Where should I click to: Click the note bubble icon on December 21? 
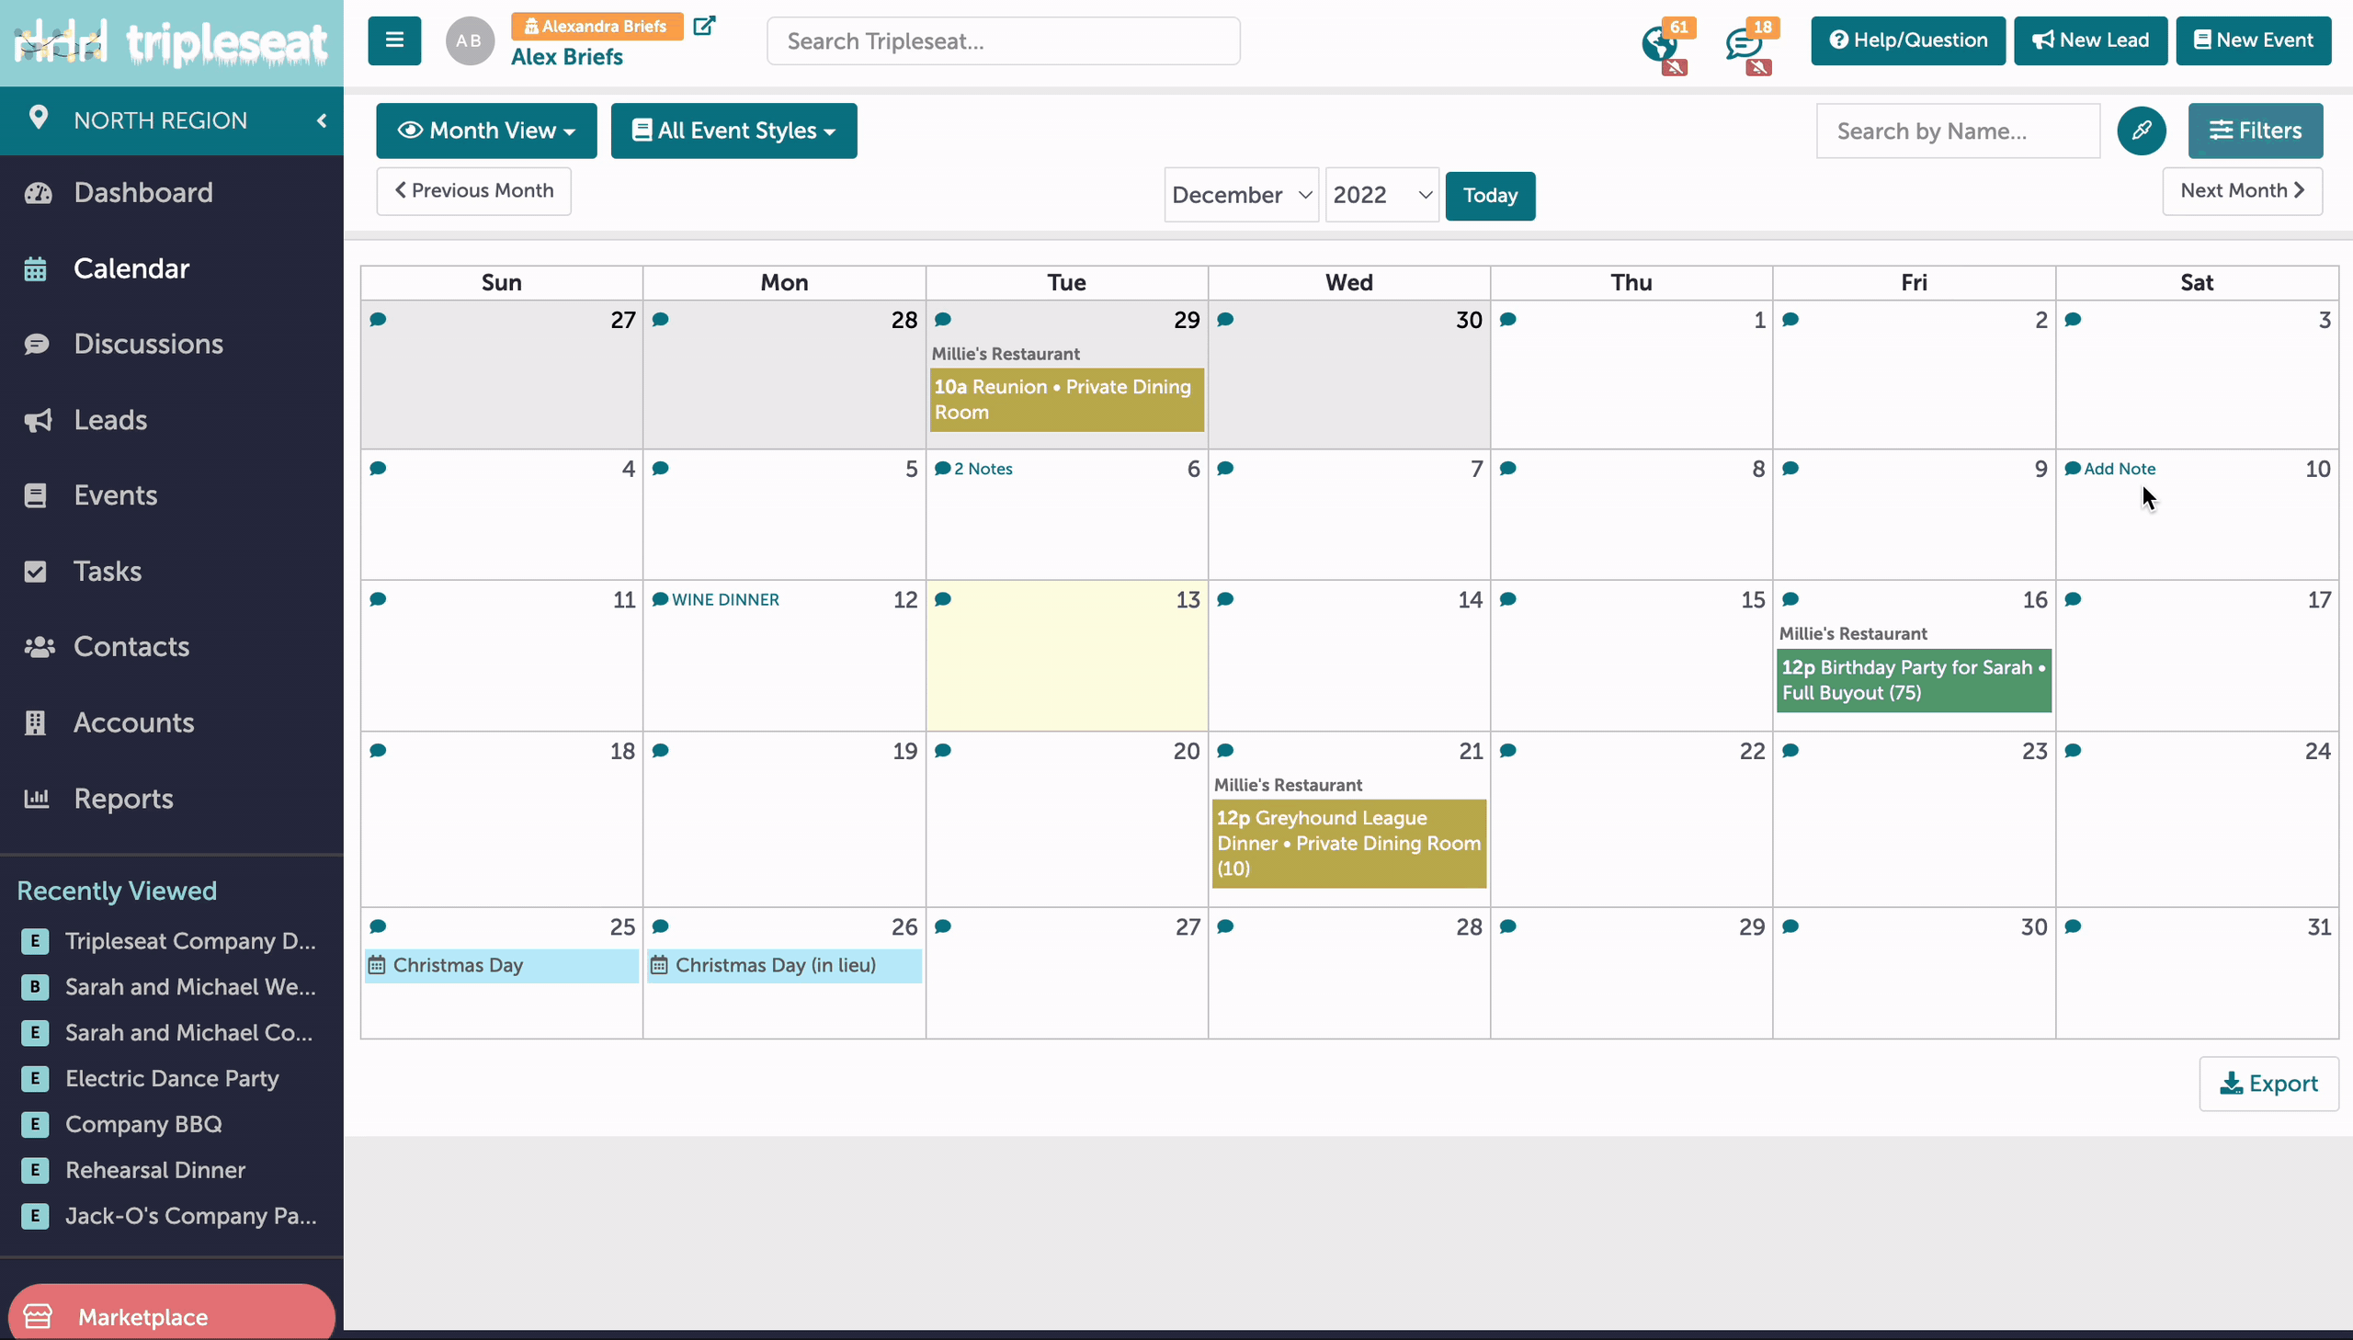click(x=1225, y=751)
